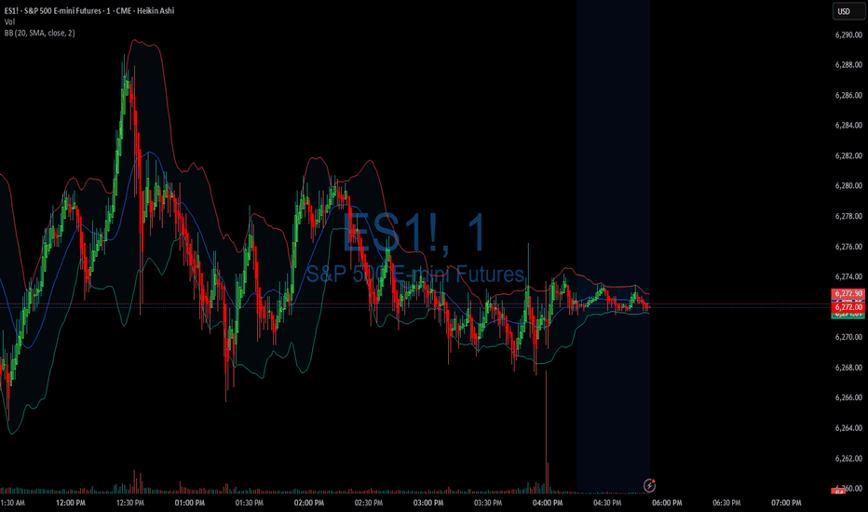The width and height of the screenshot is (868, 512).
Task: Click the 6,284.00 price axis label
Action: (x=848, y=125)
